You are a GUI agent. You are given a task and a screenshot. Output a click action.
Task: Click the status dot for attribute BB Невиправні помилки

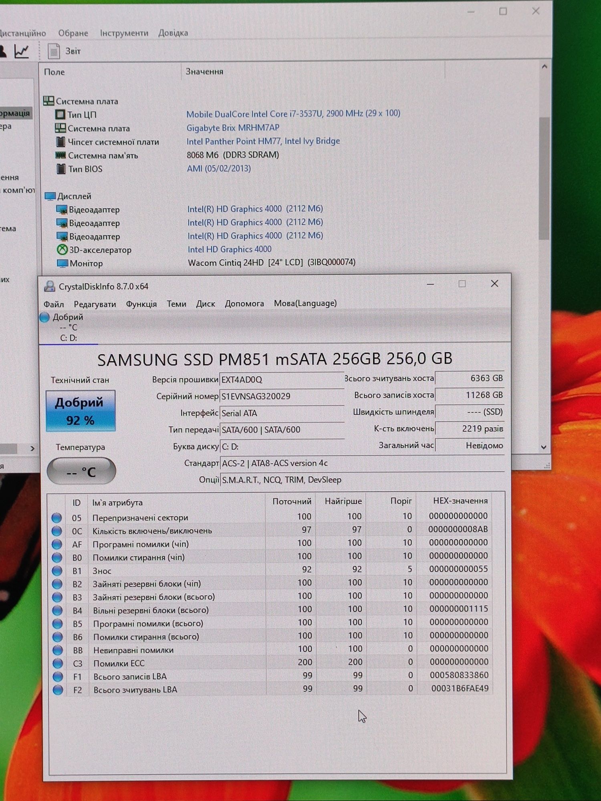58,650
